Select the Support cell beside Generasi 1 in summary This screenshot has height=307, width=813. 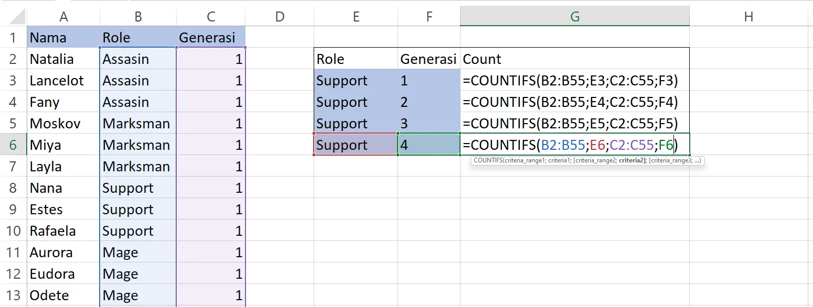[x=356, y=81]
